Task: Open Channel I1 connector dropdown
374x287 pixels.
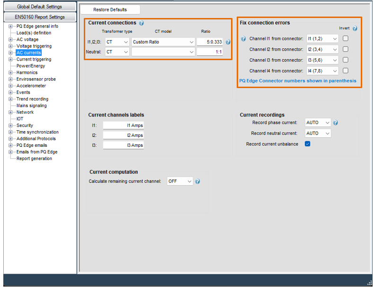Action: click(x=322, y=39)
